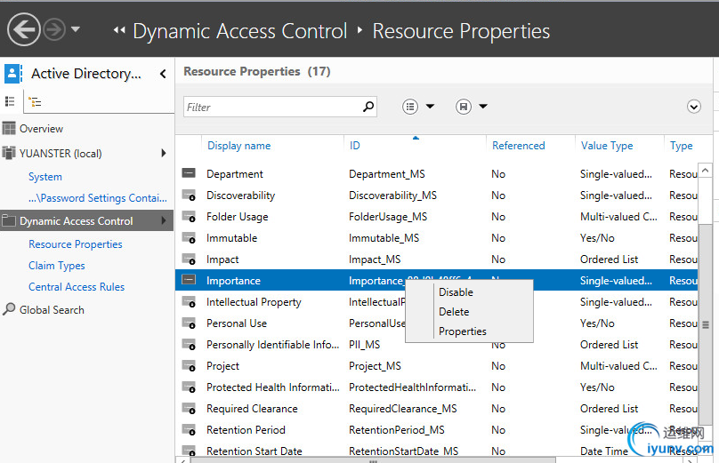This screenshot has width=719, height=463.
Task: Select the Project_MS ID cell
Action: (375, 366)
